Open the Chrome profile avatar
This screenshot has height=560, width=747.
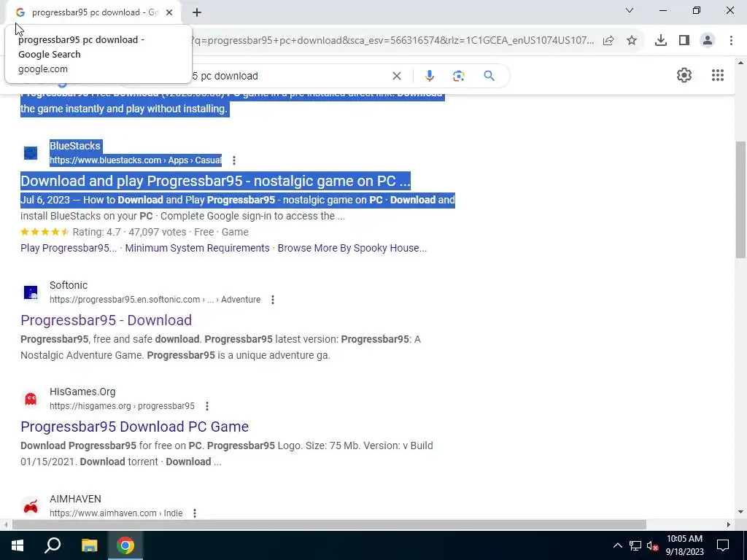click(708, 41)
